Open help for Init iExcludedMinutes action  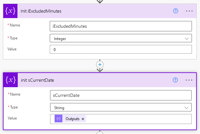point(176,11)
